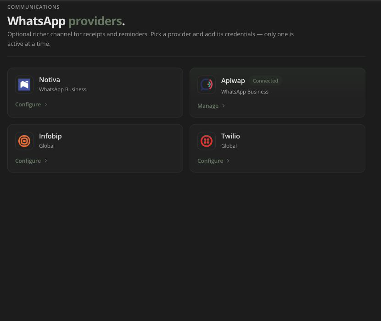Click the Notiva flag logo icon
Viewport: 381px width, 321px height.
(24, 84)
